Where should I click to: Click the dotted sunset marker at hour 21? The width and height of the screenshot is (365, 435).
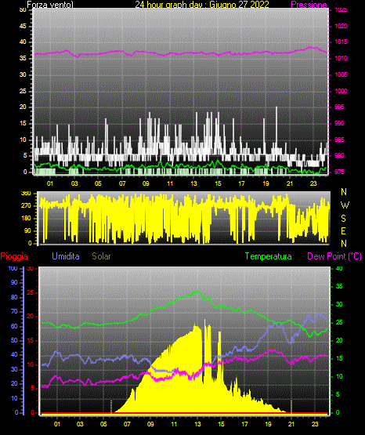coord(291,407)
